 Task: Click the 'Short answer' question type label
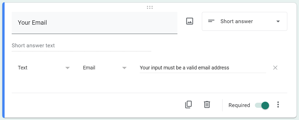pos(237,22)
